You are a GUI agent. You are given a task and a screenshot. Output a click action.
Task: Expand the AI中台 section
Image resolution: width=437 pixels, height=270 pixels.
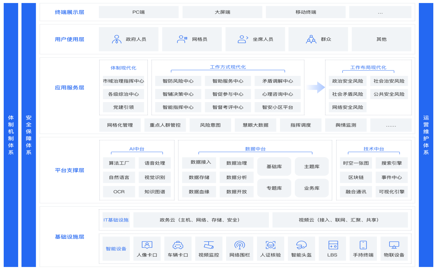[137, 149]
